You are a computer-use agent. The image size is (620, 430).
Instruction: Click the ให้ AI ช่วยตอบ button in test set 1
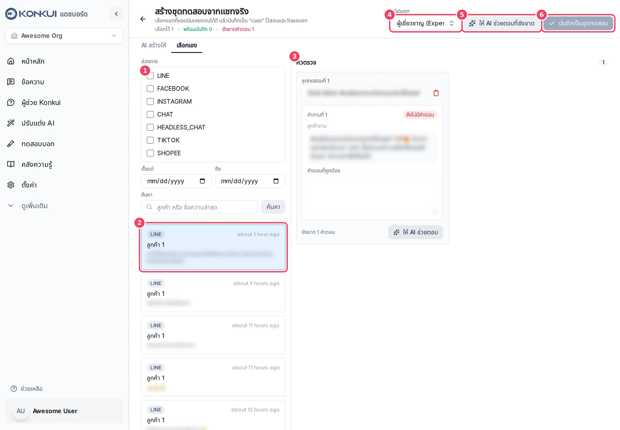point(415,232)
